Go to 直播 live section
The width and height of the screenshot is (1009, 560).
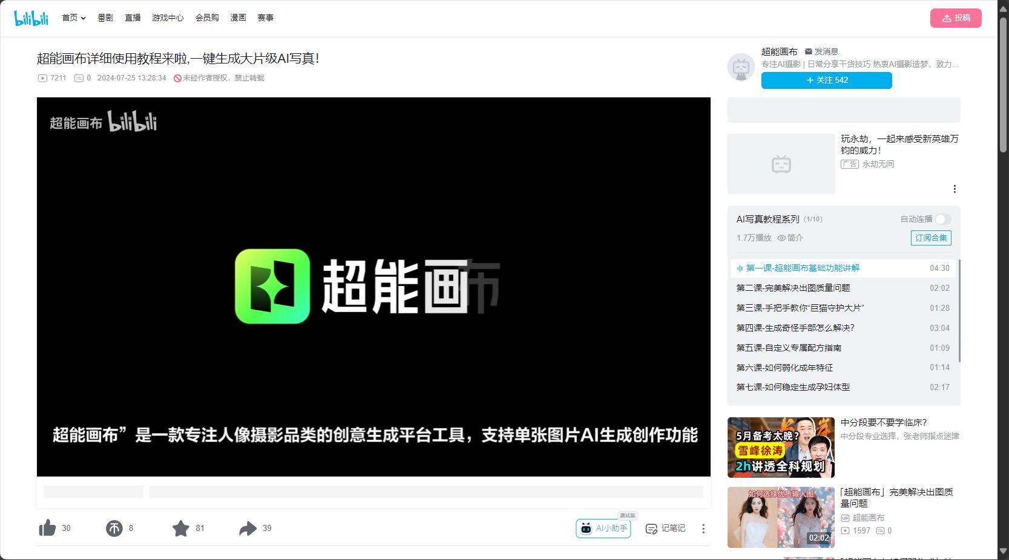pyautogui.click(x=133, y=18)
